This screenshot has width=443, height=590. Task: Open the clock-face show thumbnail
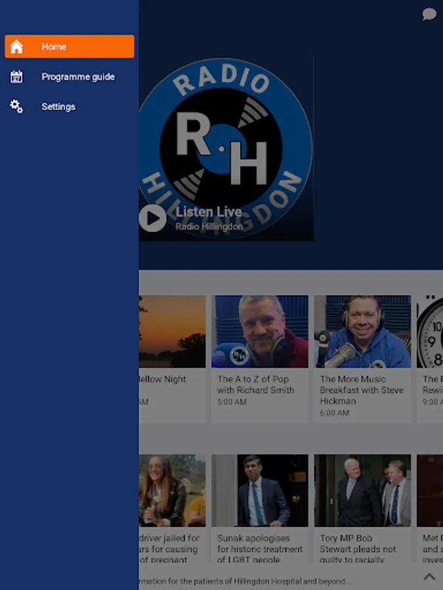click(430, 332)
